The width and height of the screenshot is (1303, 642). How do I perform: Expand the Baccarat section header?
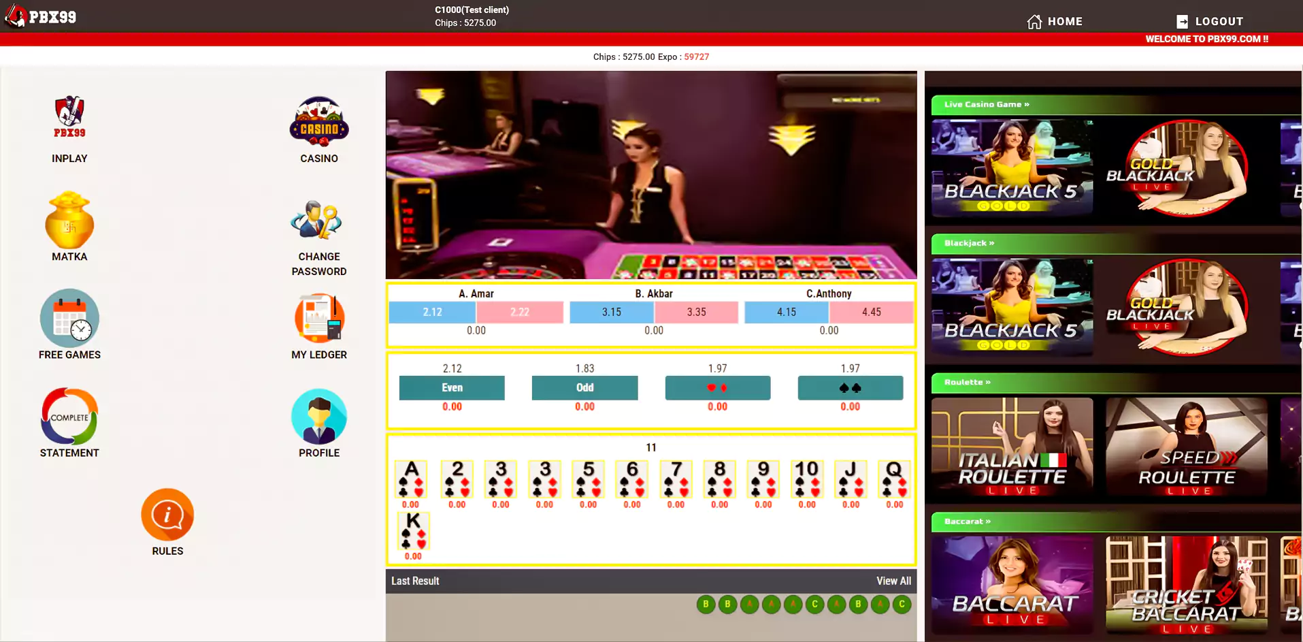point(967,521)
